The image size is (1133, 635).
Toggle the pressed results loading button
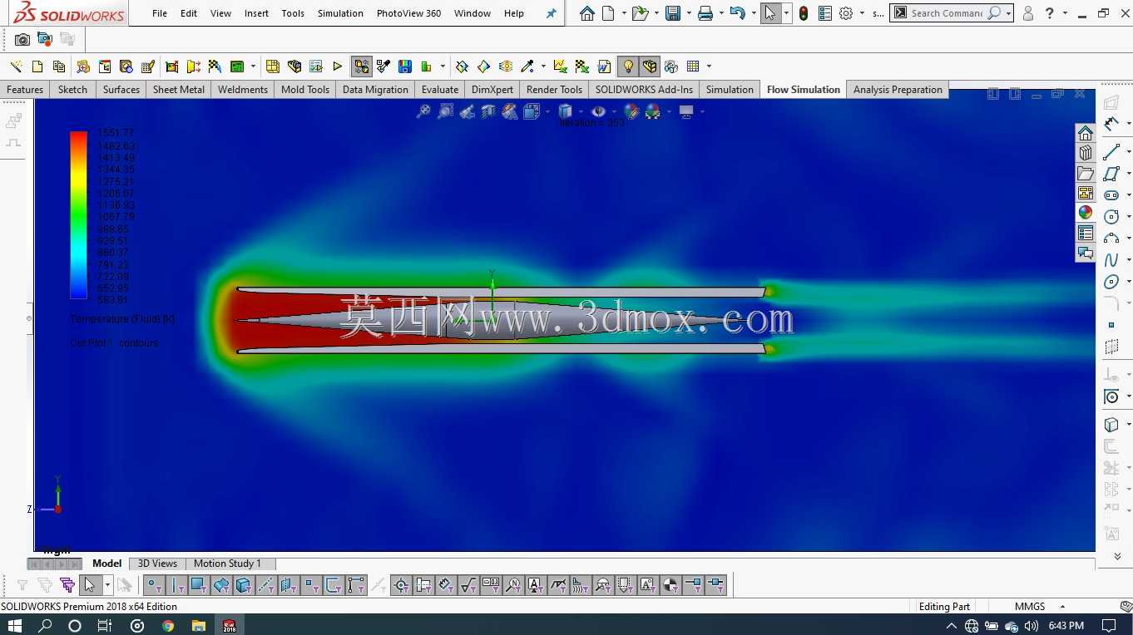coord(361,66)
